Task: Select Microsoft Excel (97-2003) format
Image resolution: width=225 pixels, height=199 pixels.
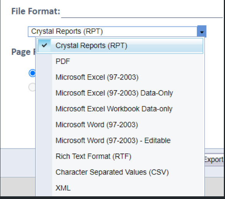Action: click(120, 77)
